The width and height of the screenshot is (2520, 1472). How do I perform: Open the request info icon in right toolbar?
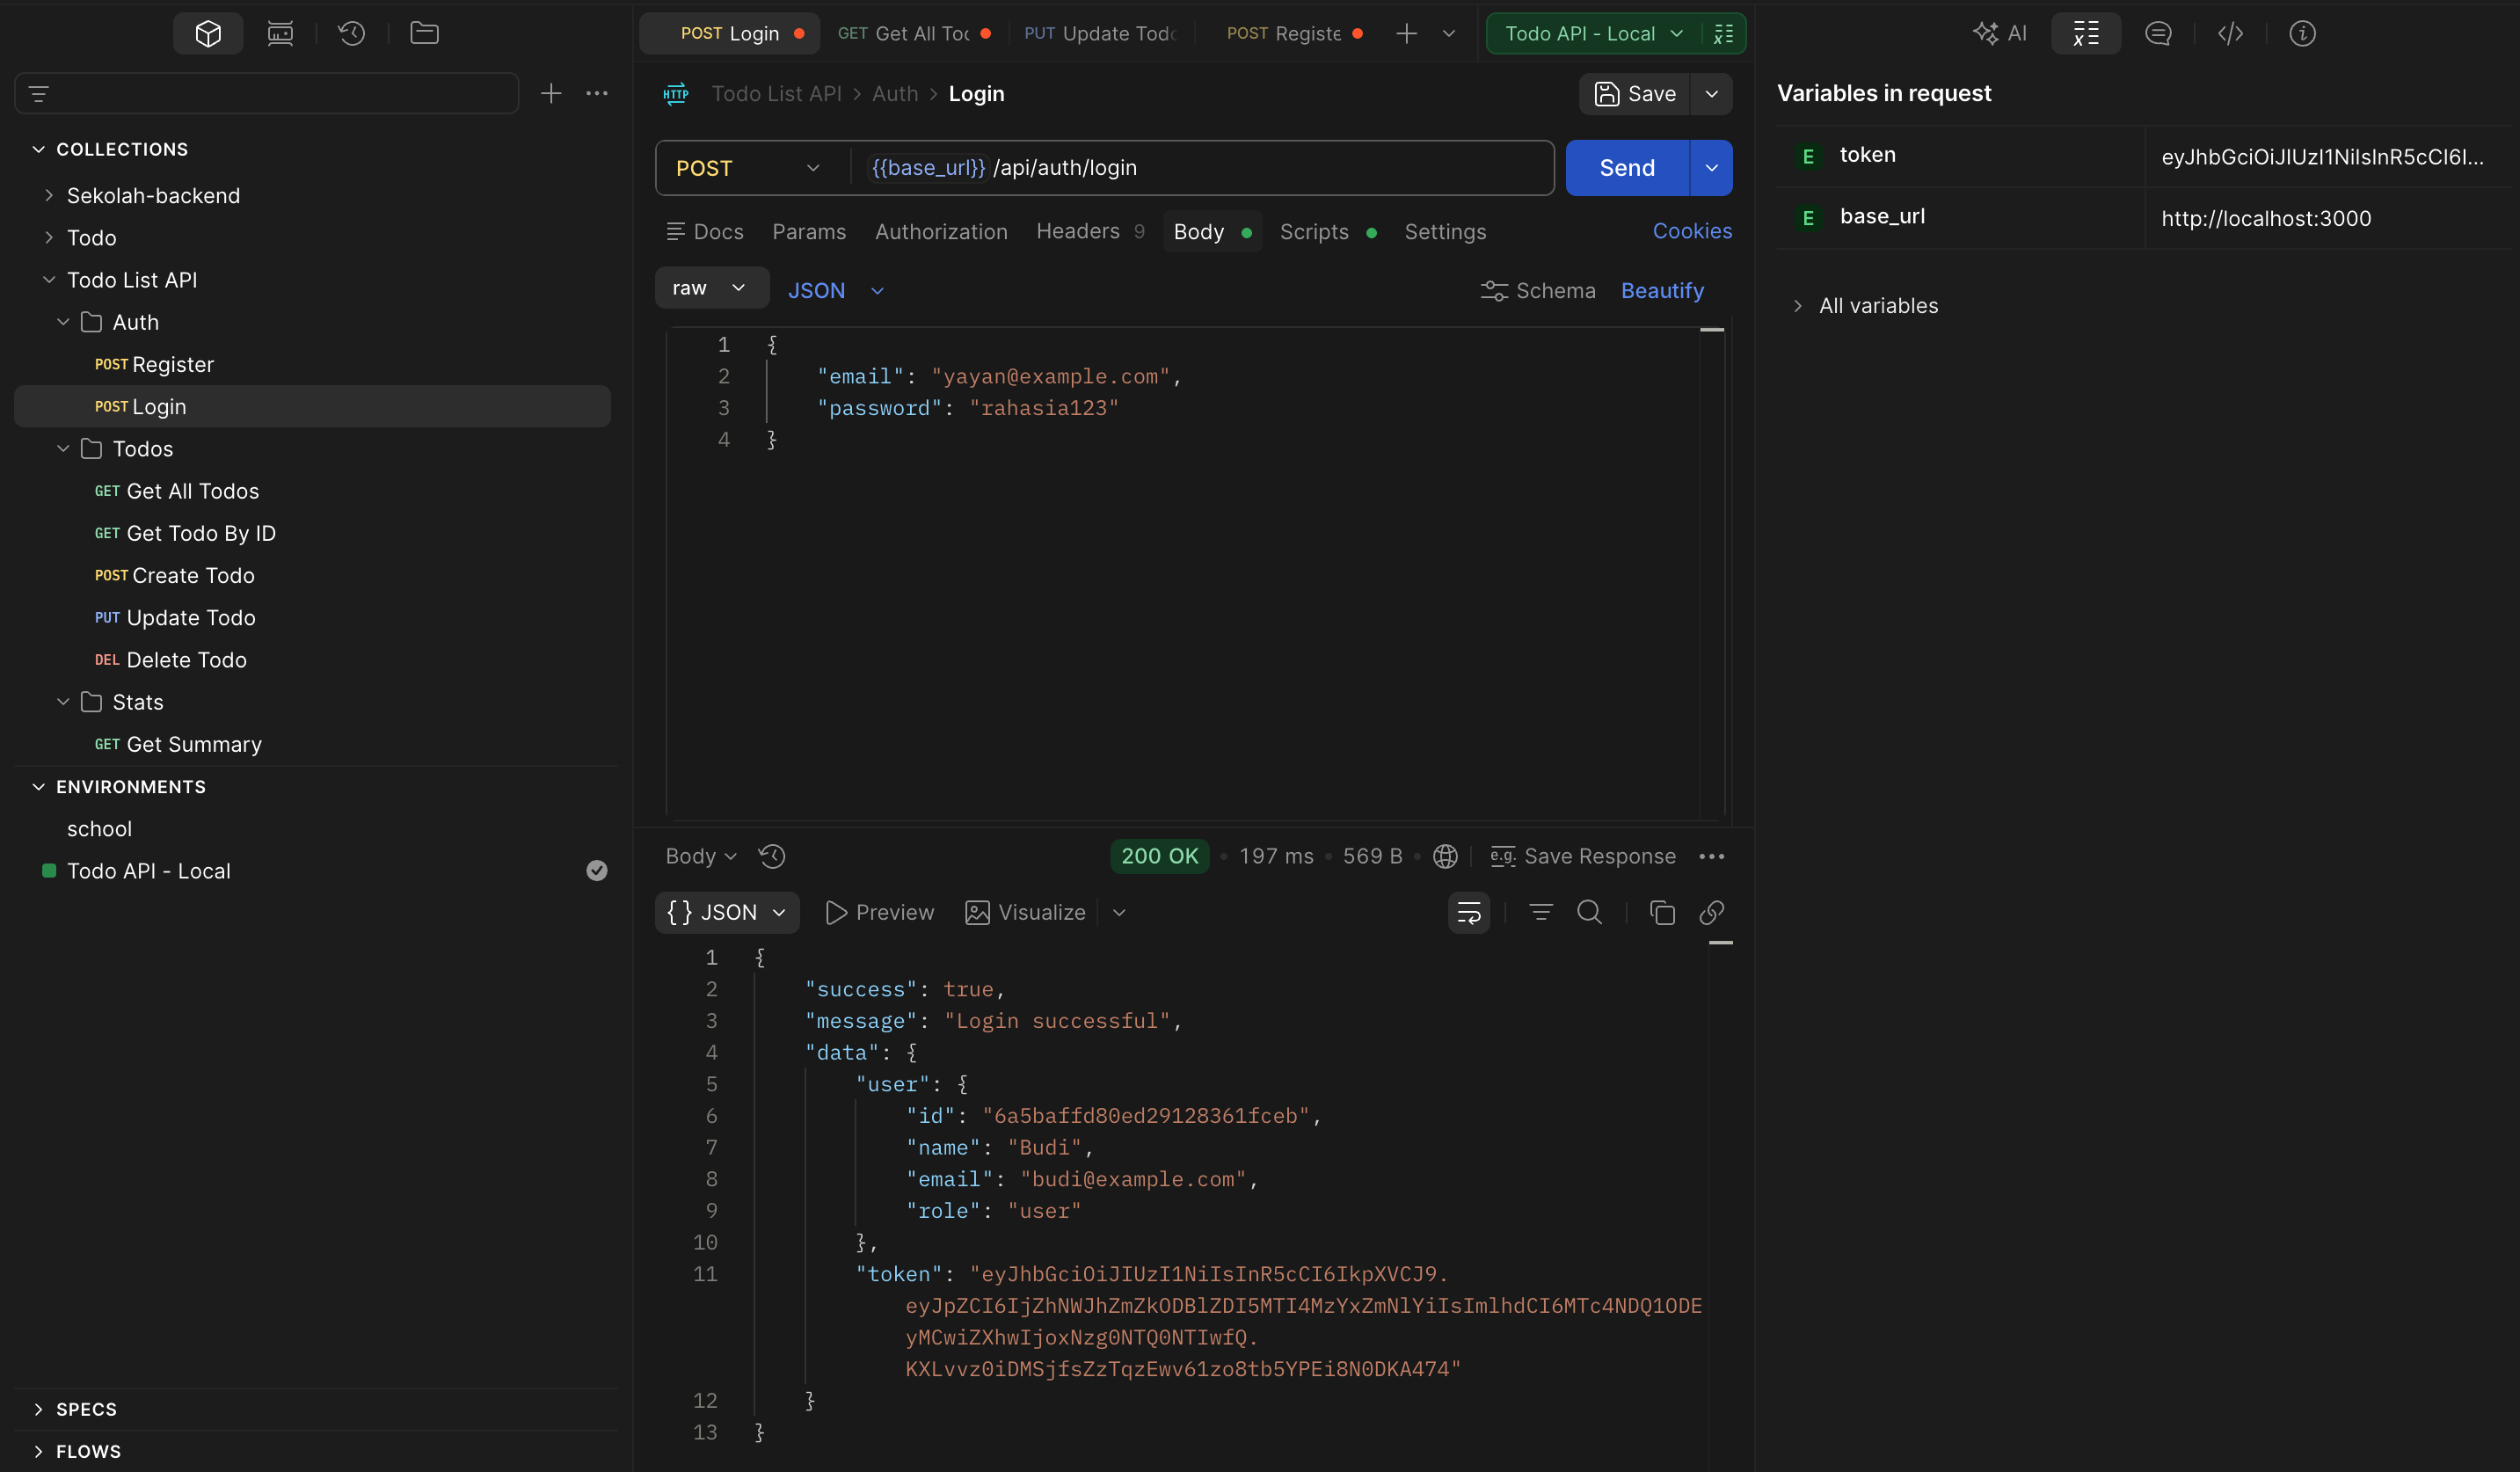pyautogui.click(x=2302, y=33)
